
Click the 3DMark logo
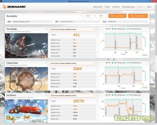tap(14, 7)
